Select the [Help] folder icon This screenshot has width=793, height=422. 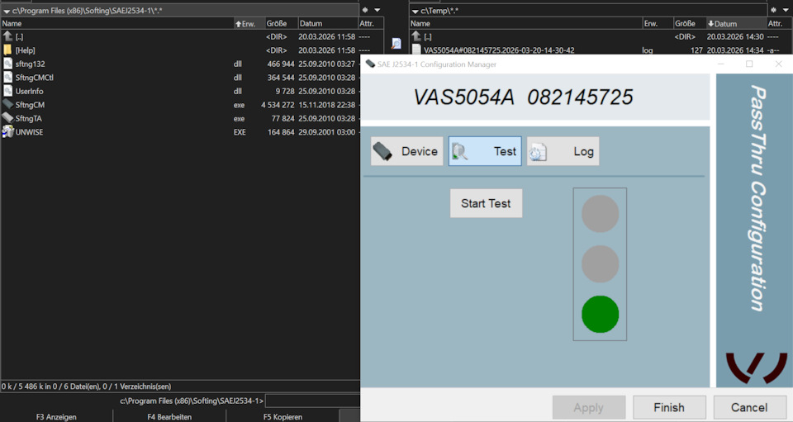7,50
